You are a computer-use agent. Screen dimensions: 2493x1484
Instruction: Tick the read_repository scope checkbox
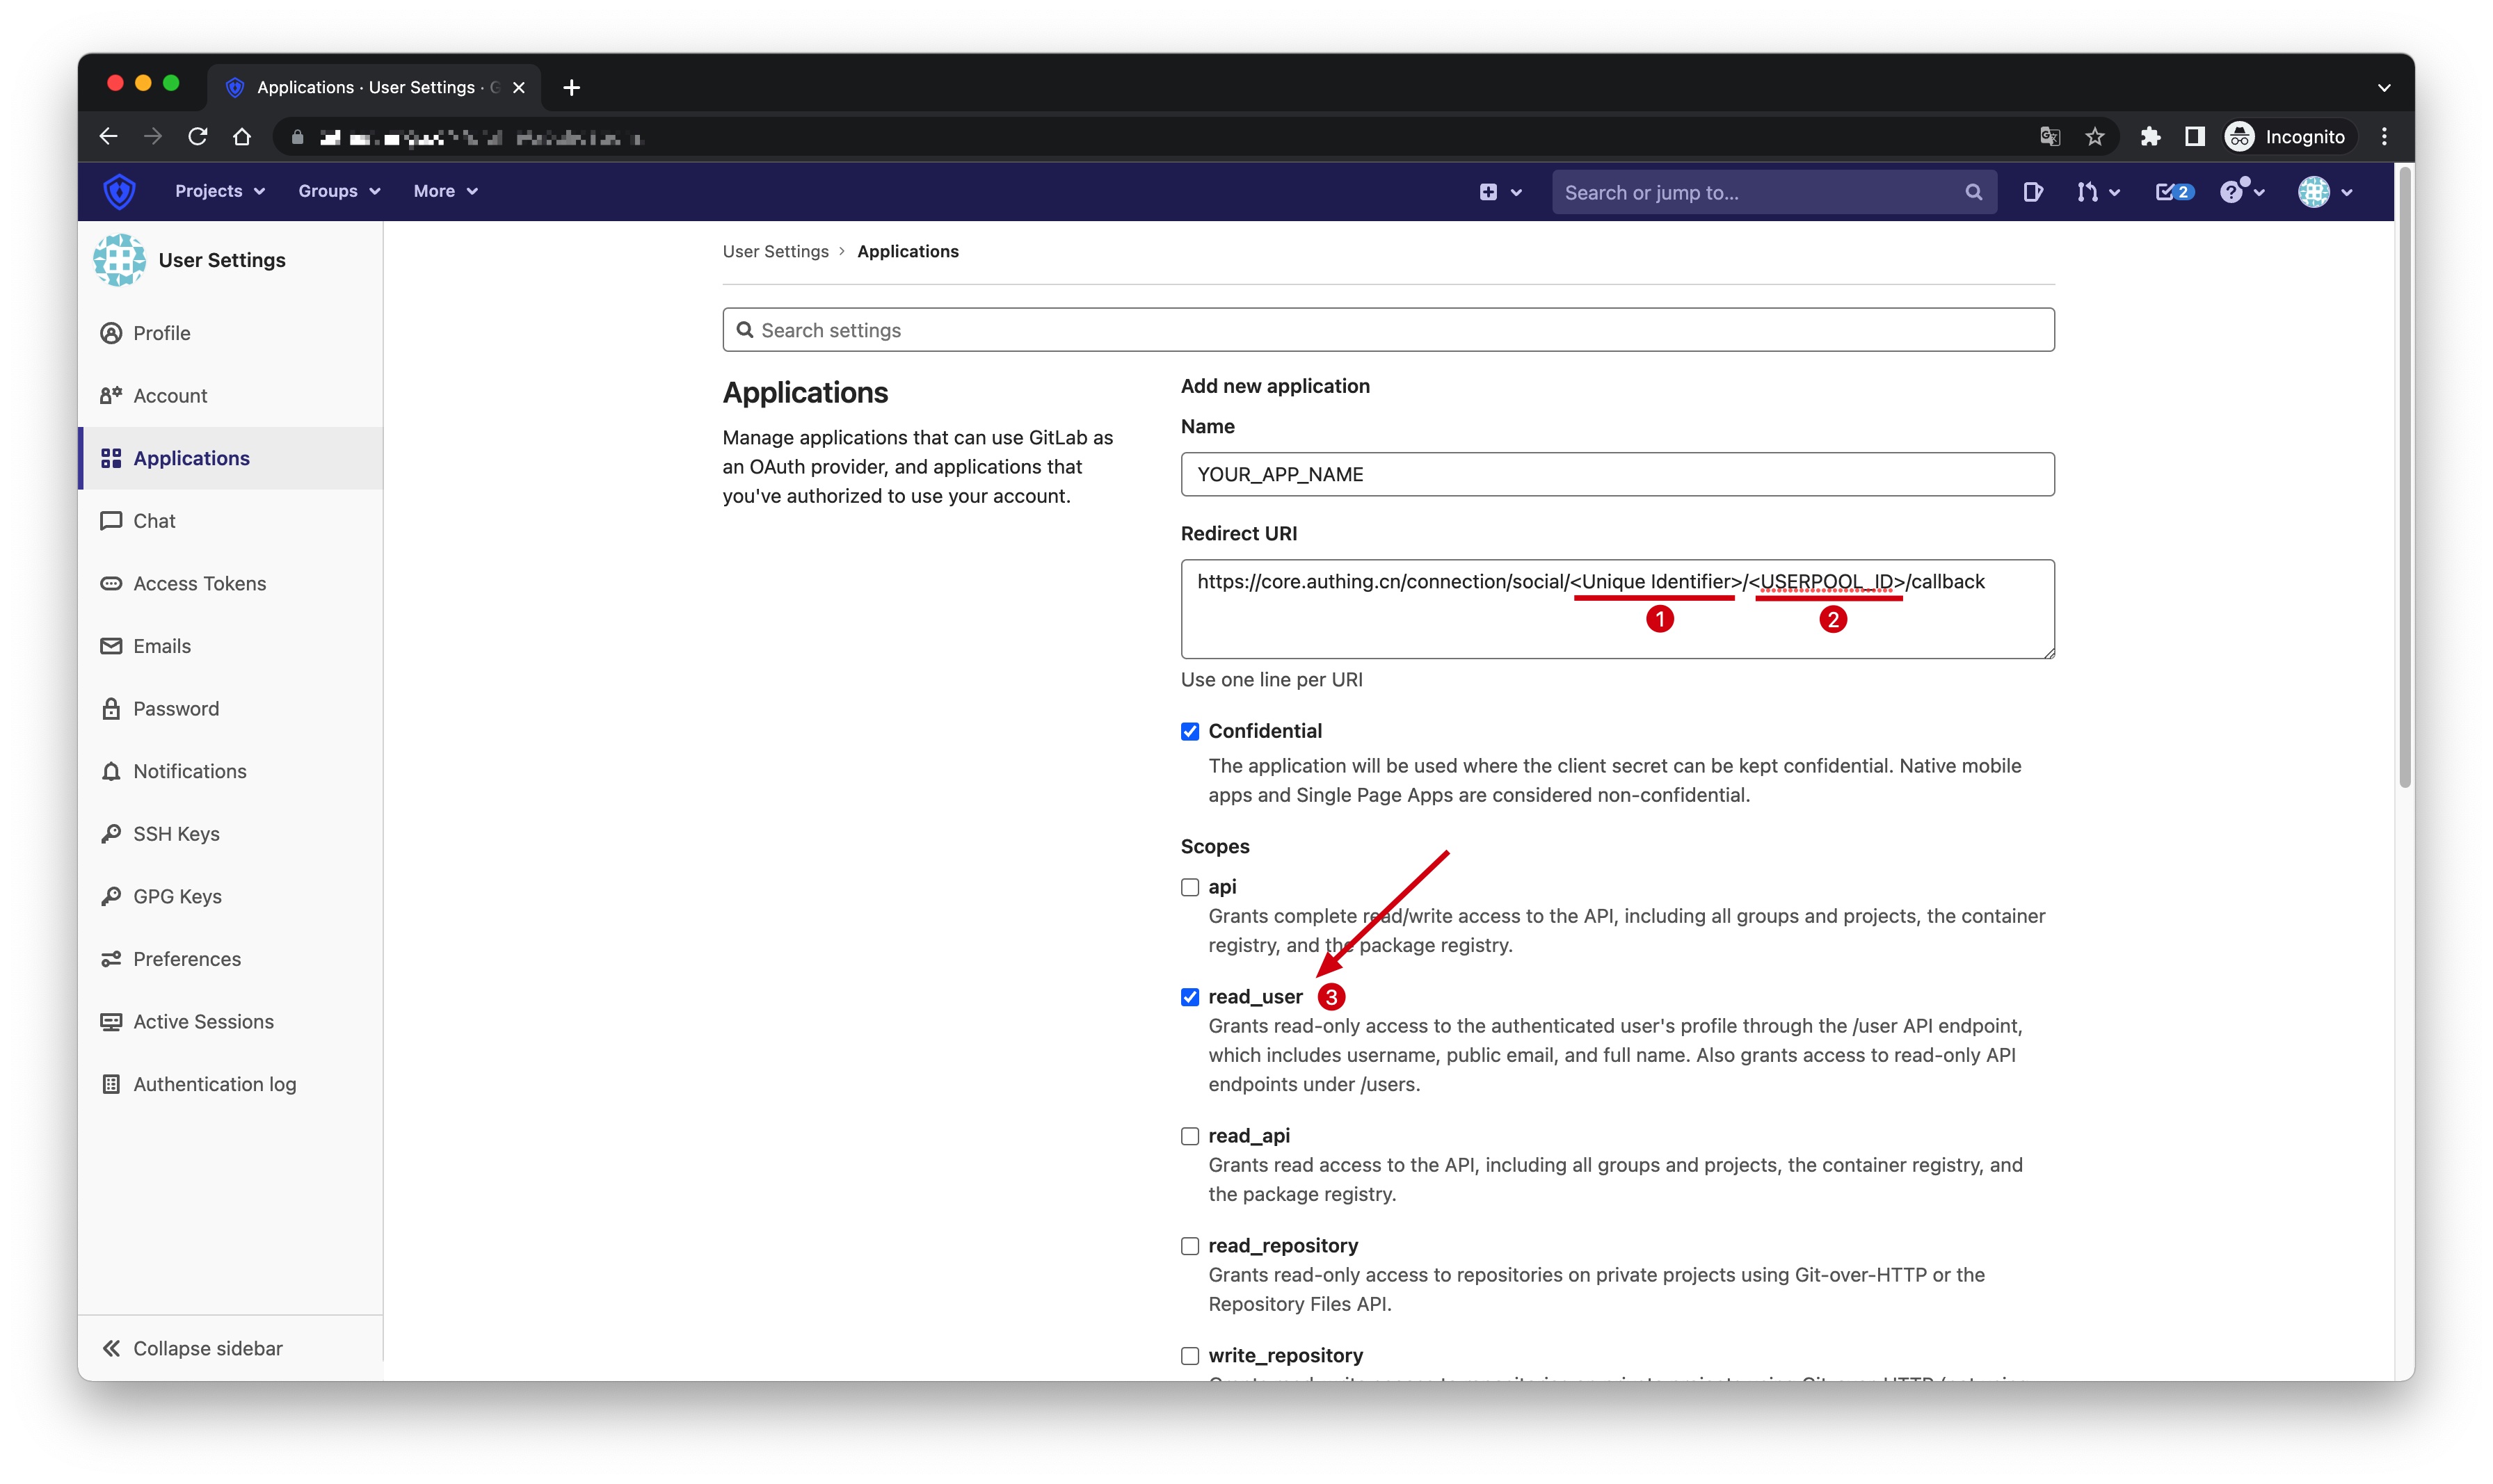point(1189,1246)
